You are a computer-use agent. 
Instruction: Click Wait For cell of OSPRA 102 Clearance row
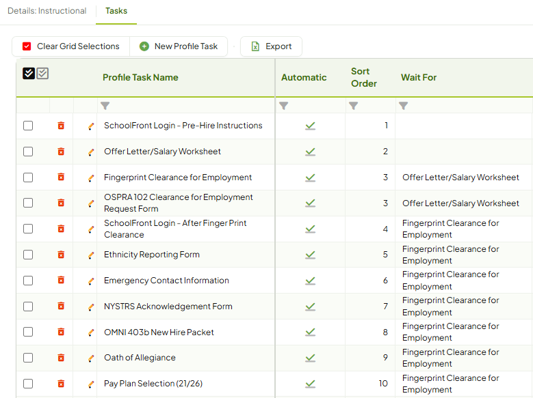coord(464,203)
